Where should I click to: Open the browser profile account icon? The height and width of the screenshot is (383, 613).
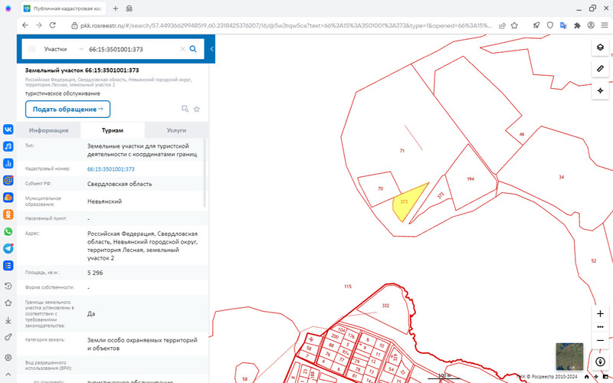[x=591, y=25]
